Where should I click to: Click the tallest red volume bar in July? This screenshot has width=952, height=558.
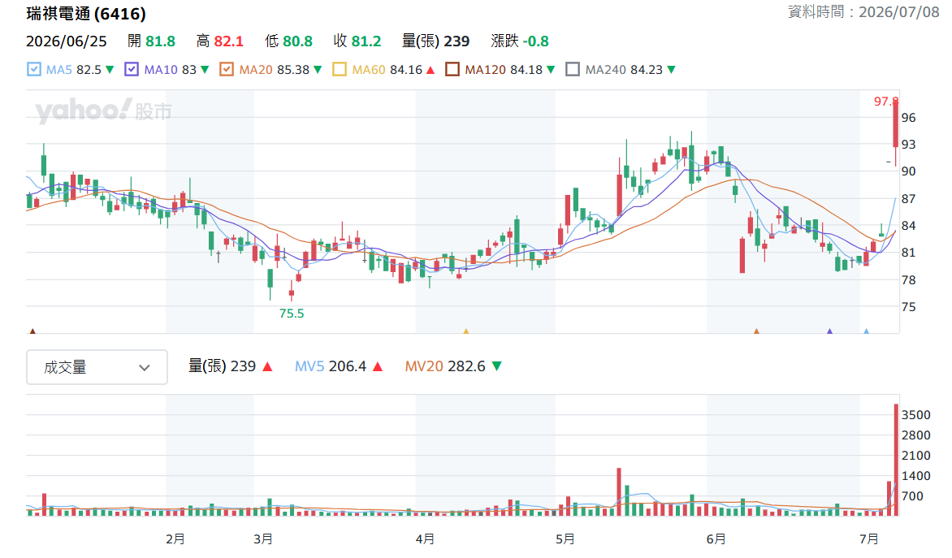pos(896,460)
